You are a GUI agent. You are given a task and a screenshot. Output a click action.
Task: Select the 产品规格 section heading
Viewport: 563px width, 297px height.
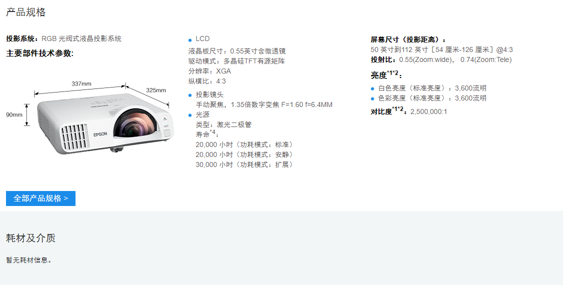click(26, 12)
